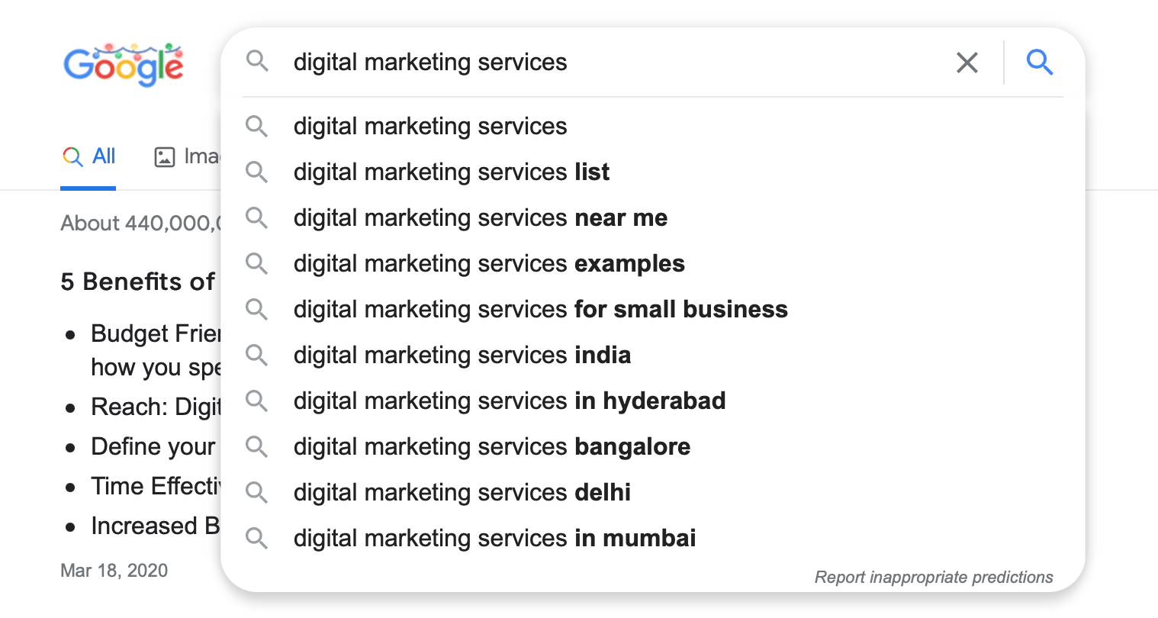Choose first suggestion 'digital marketing services'
Viewport: 1158px width, 618px height.
click(430, 127)
